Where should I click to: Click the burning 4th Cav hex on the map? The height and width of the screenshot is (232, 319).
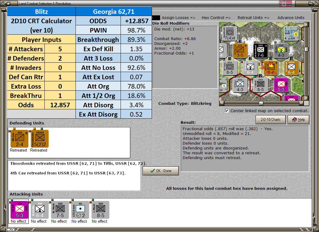(271, 68)
